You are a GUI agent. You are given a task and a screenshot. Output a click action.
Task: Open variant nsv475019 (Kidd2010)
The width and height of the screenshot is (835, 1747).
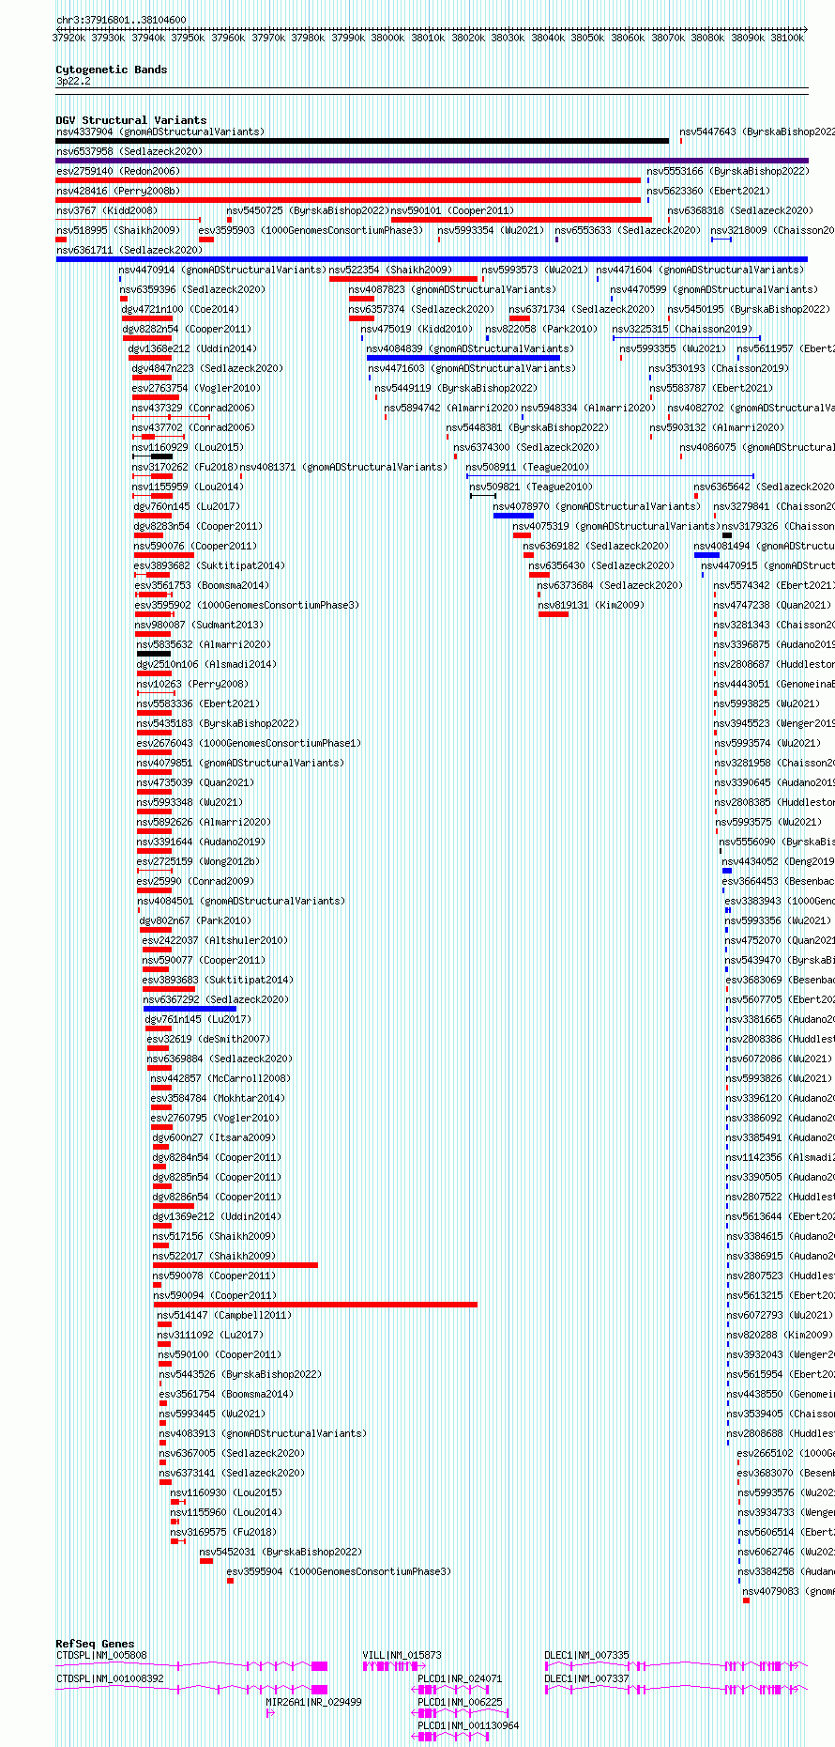tap(417, 329)
